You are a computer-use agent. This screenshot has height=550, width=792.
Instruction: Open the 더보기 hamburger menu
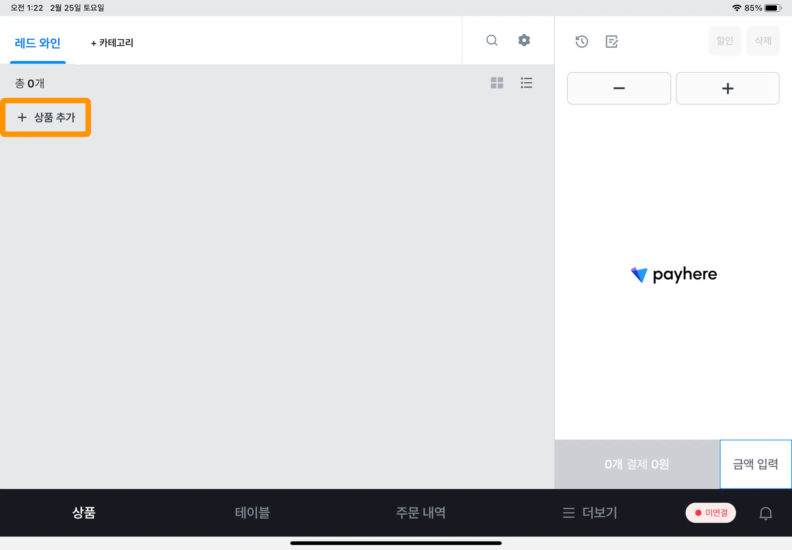pos(590,513)
